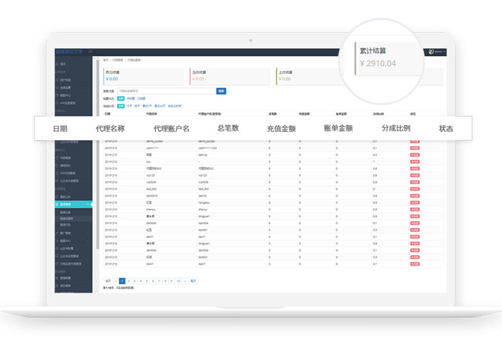Go to page 2 in pagination
The image size is (502, 355).
coord(128,281)
